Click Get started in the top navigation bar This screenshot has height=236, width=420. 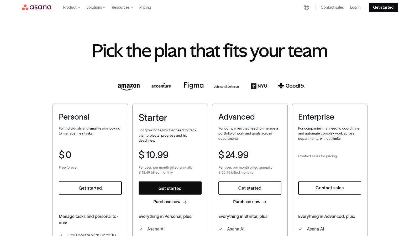[x=383, y=7]
